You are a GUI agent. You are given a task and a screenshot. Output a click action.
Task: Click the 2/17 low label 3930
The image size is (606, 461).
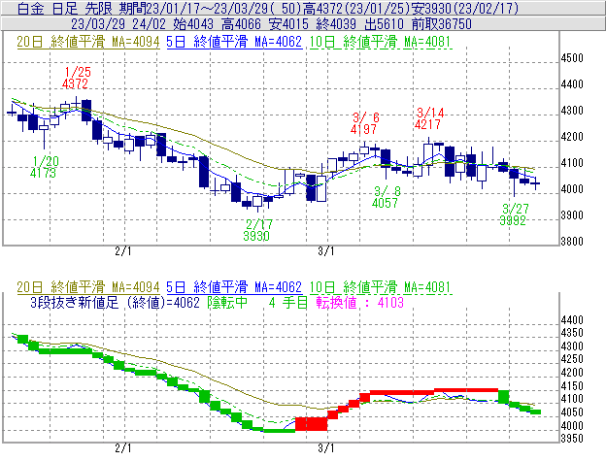point(256,236)
